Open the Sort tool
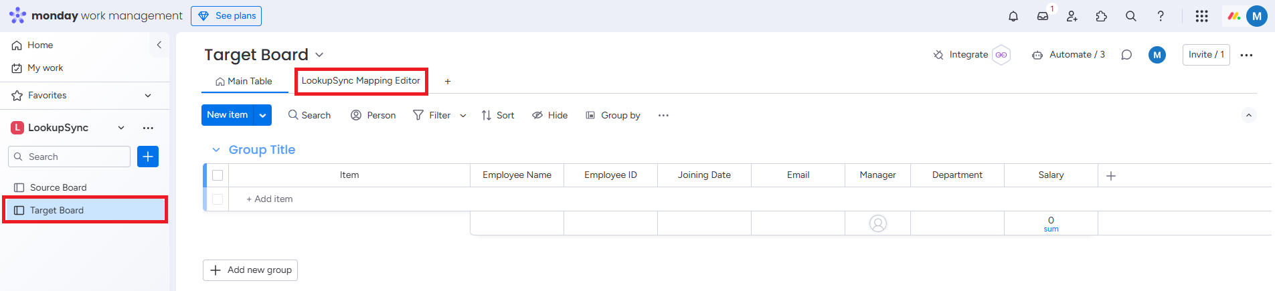The height and width of the screenshot is (291, 1275). coord(498,115)
